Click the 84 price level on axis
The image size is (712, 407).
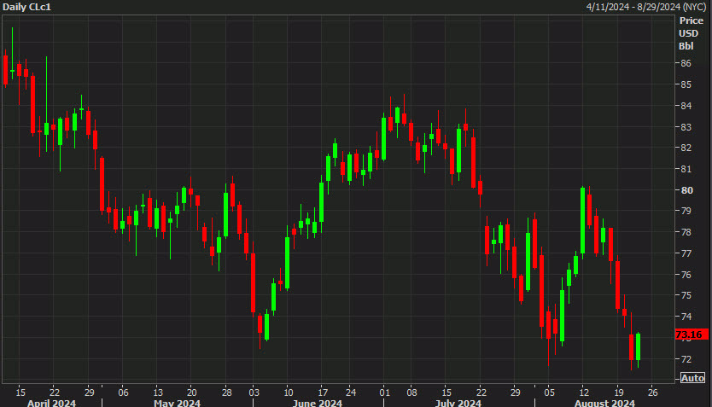tap(685, 106)
